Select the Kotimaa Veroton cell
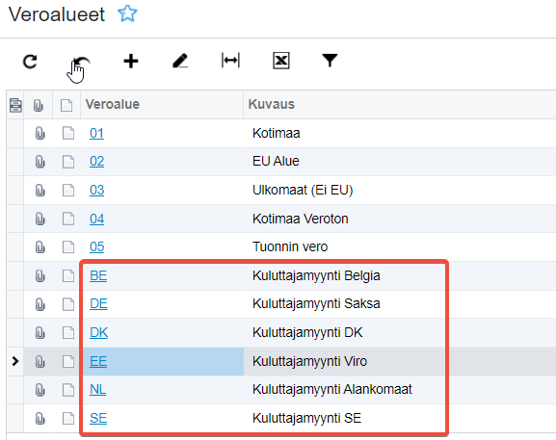 [x=400, y=219]
